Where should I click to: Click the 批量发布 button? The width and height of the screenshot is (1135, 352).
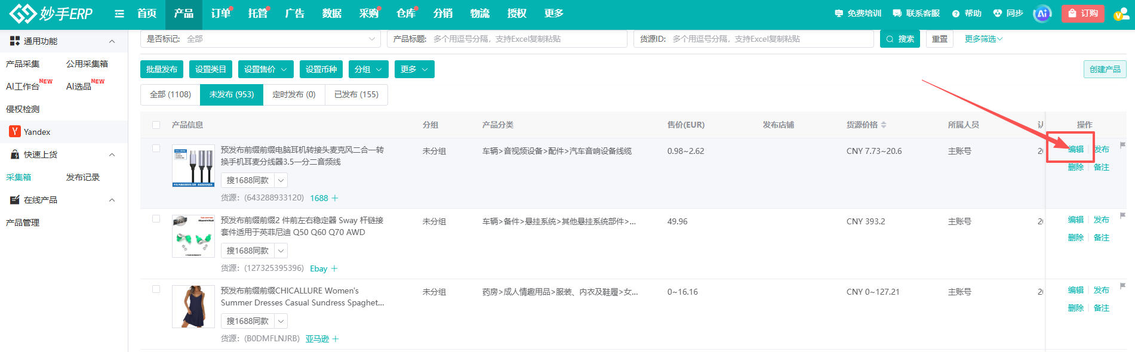pos(162,69)
